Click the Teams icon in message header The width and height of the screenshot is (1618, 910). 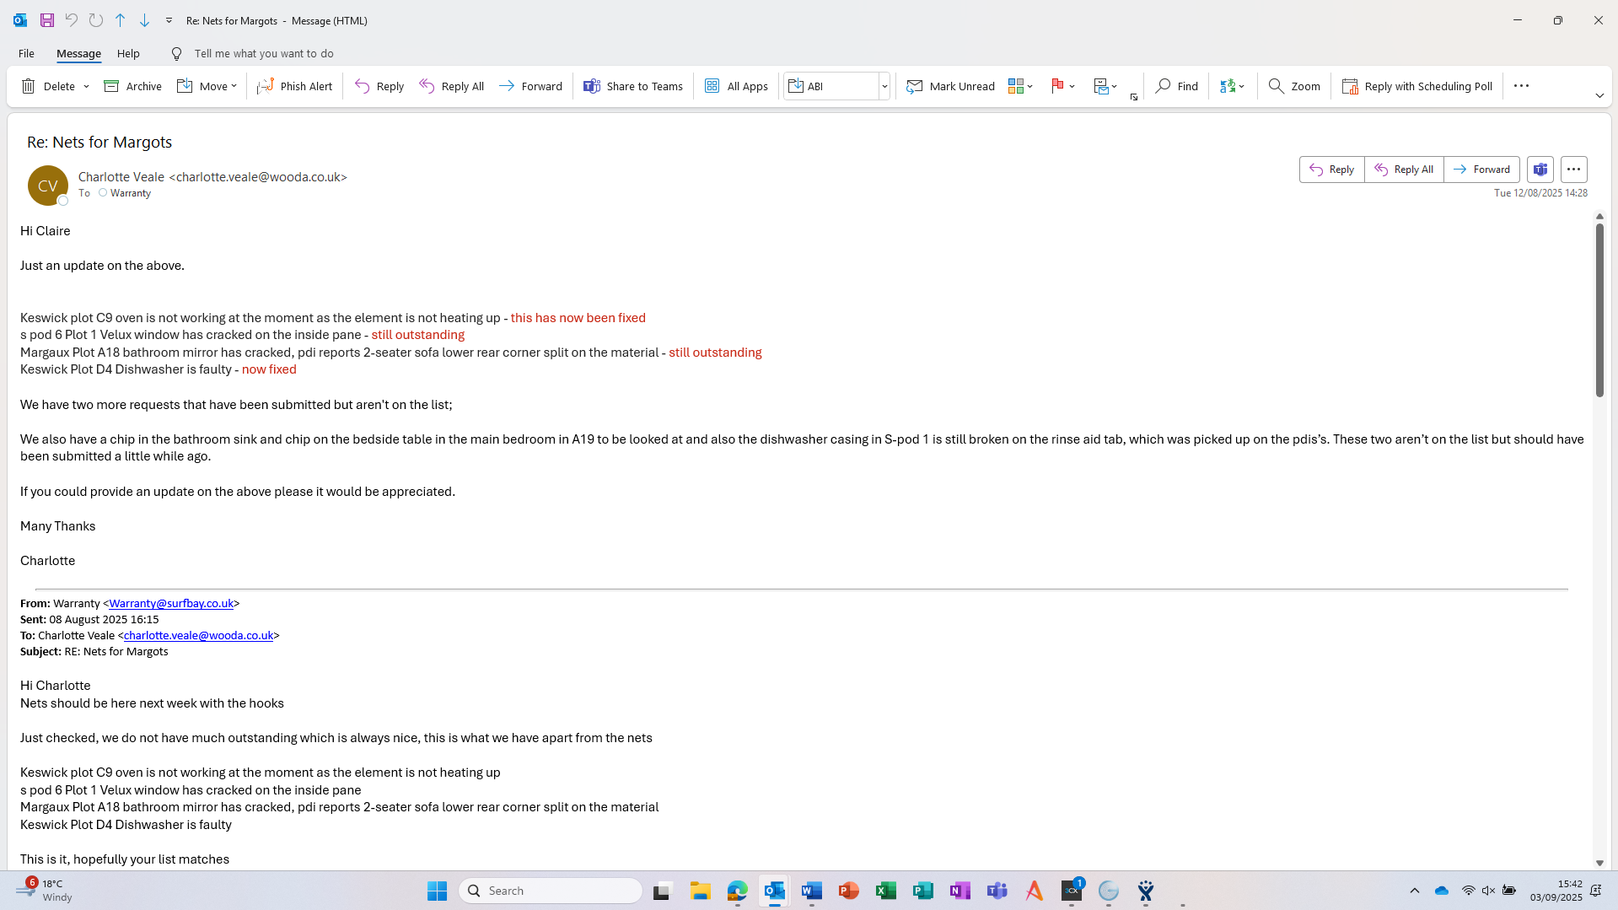[1540, 170]
